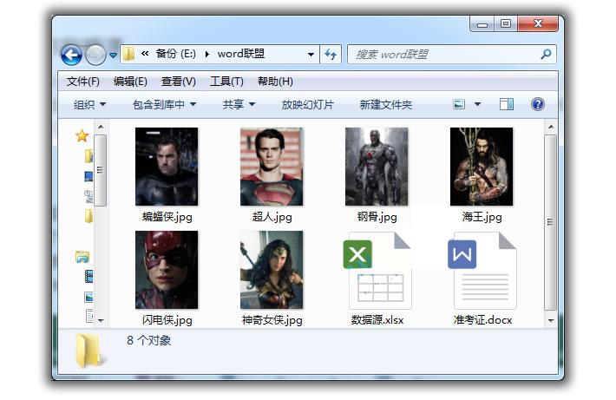Open the 文件(F) menu
Screen dimensions: 616x400
[x=83, y=82]
